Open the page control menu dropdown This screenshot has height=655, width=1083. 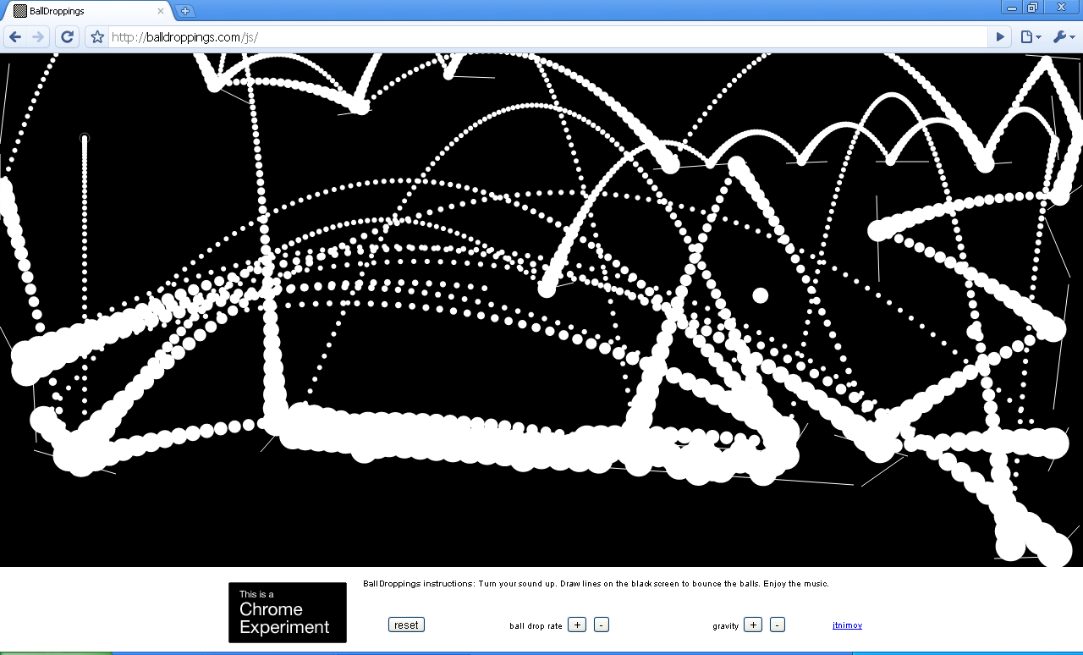1030,37
